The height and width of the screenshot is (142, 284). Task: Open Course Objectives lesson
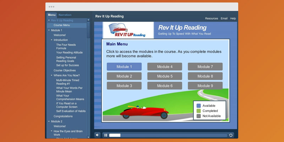click(65, 70)
